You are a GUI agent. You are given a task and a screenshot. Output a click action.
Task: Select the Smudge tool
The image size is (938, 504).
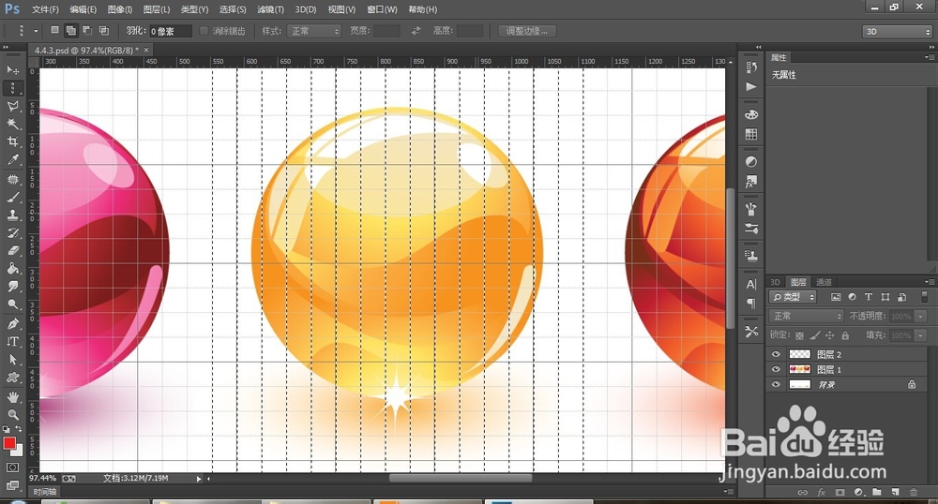[x=12, y=287]
